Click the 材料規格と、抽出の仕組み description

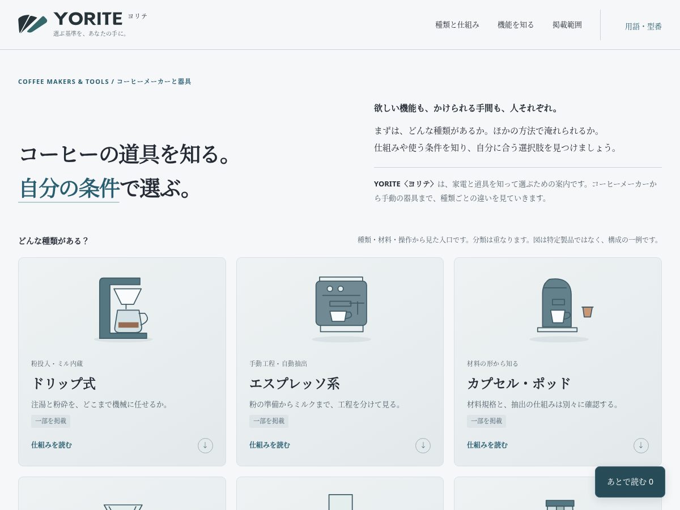pyautogui.click(x=545, y=405)
